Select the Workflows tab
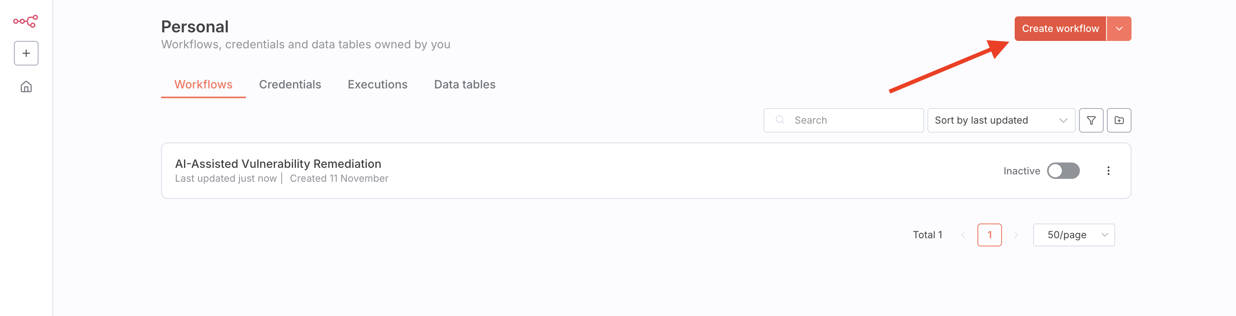Screen dimensions: 1236x316 [x=203, y=84]
